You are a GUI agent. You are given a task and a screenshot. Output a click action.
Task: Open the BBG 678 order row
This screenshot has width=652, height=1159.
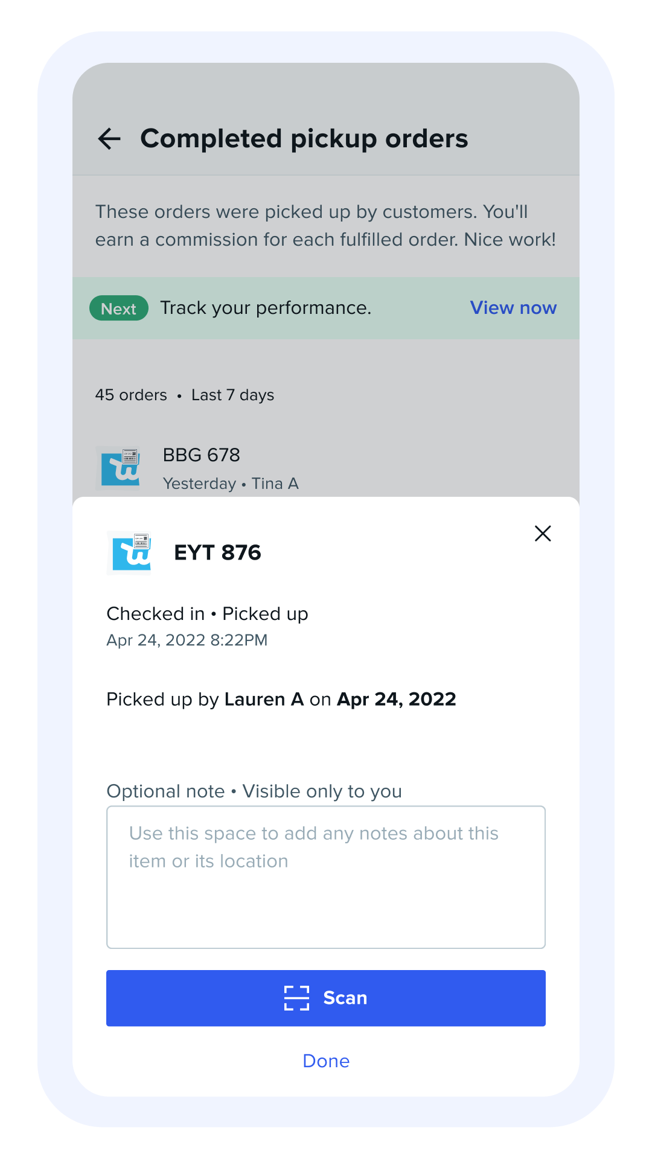[326, 468]
